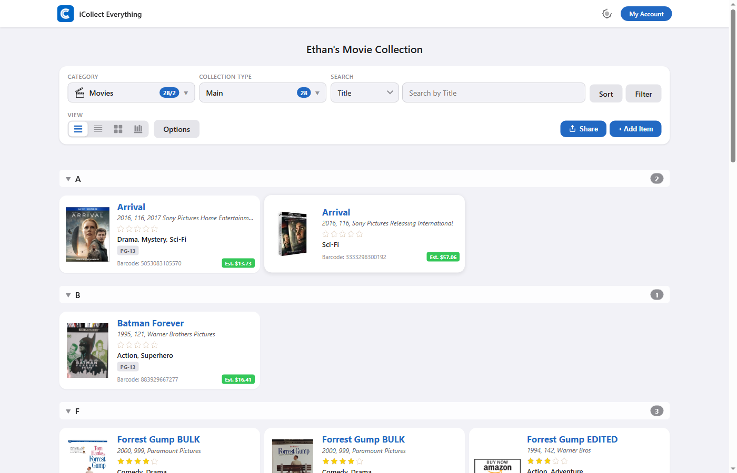The width and height of the screenshot is (737, 473).
Task: Select the compact list view icon
Action: tap(98, 128)
